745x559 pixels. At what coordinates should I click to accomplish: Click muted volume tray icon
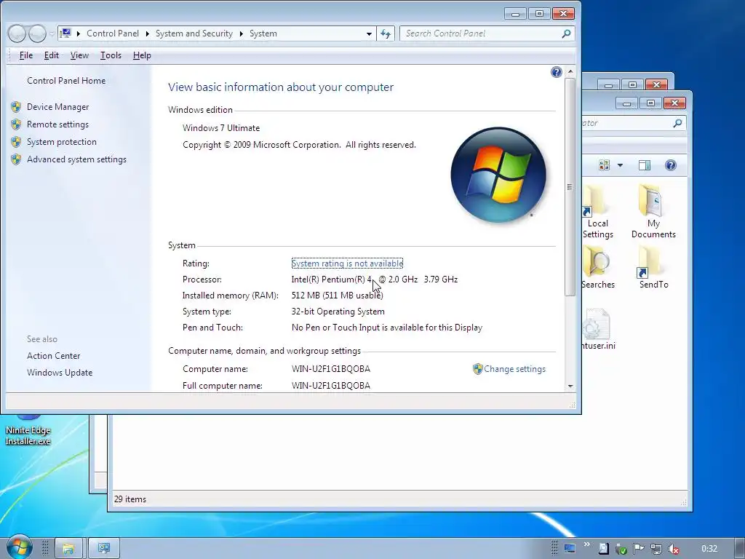pos(673,549)
